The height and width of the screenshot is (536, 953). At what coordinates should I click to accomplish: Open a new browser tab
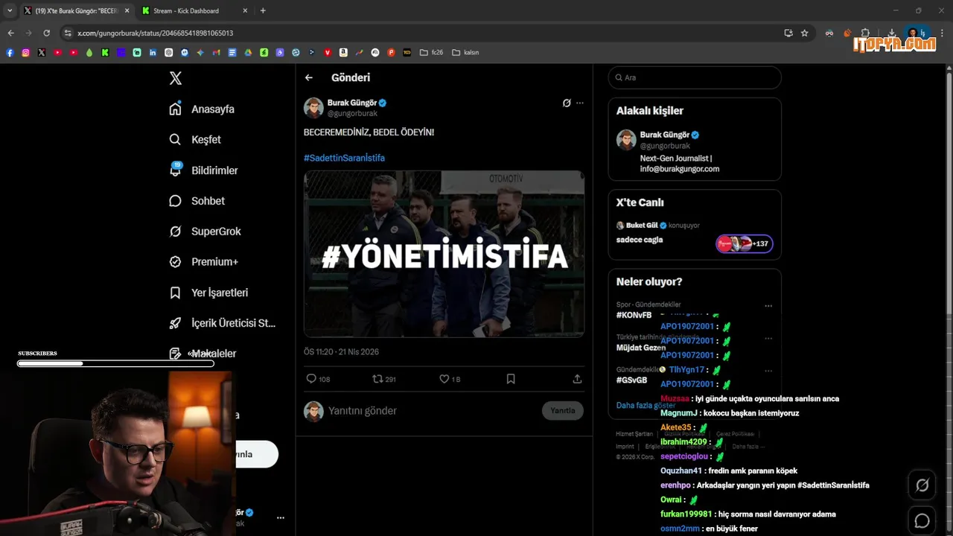click(263, 10)
